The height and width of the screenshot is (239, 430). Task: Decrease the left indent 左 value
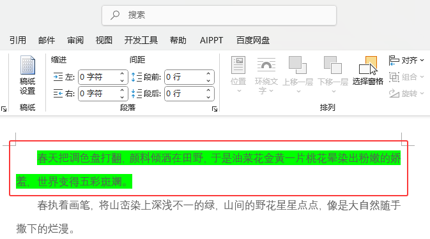(x=122, y=81)
